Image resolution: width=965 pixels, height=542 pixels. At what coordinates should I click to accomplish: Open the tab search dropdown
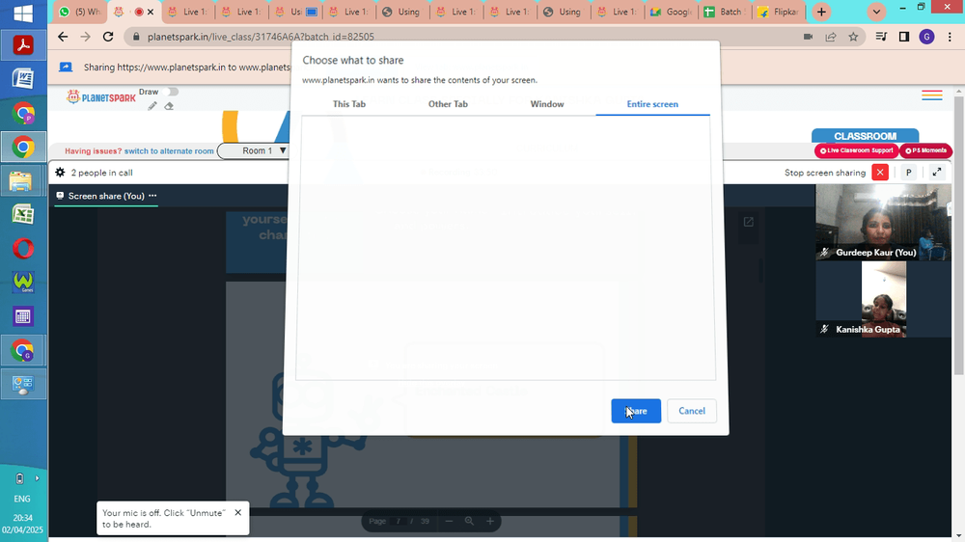point(876,12)
